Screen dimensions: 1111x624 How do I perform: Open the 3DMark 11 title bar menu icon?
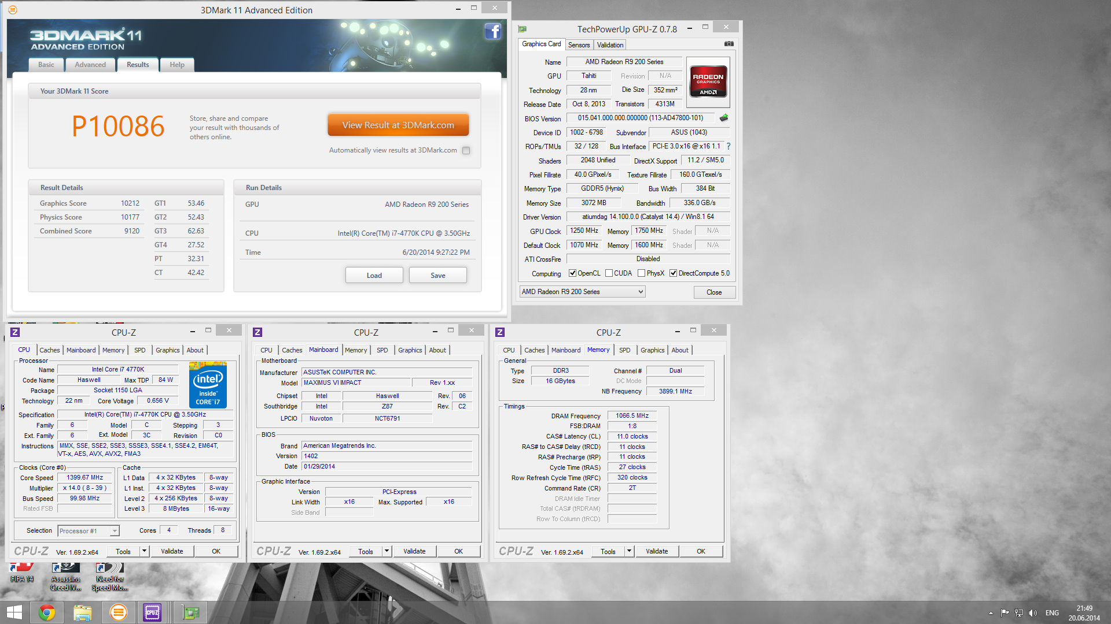tap(13, 10)
